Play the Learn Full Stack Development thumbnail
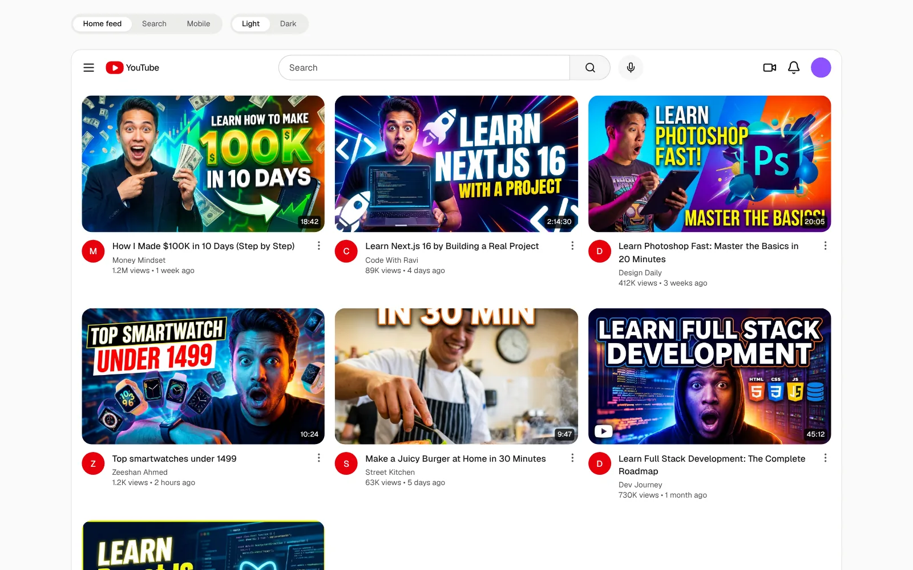913x570 pixels. click(709, 376)
